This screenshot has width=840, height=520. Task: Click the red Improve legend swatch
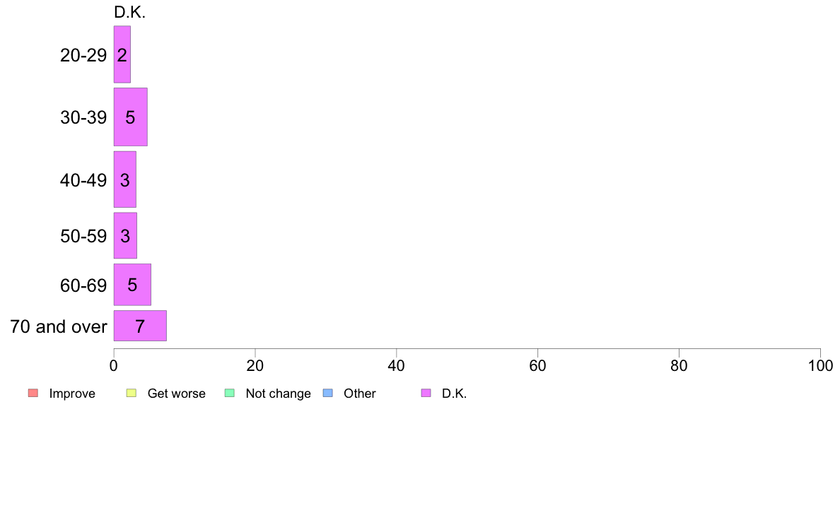33,393
